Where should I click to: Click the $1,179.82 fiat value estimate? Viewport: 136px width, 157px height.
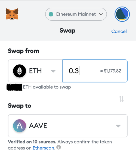click(111, 71)
